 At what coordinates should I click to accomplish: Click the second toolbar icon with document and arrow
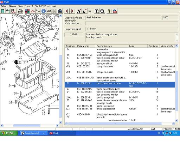coord(8,11)
